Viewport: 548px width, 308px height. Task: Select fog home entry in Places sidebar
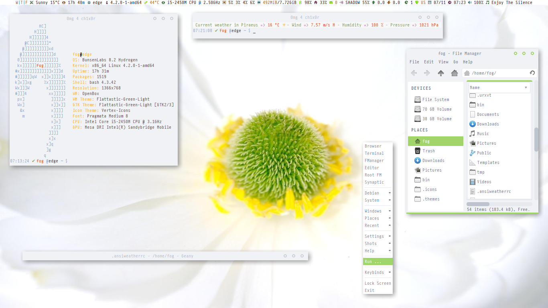(x=436, y=141)
